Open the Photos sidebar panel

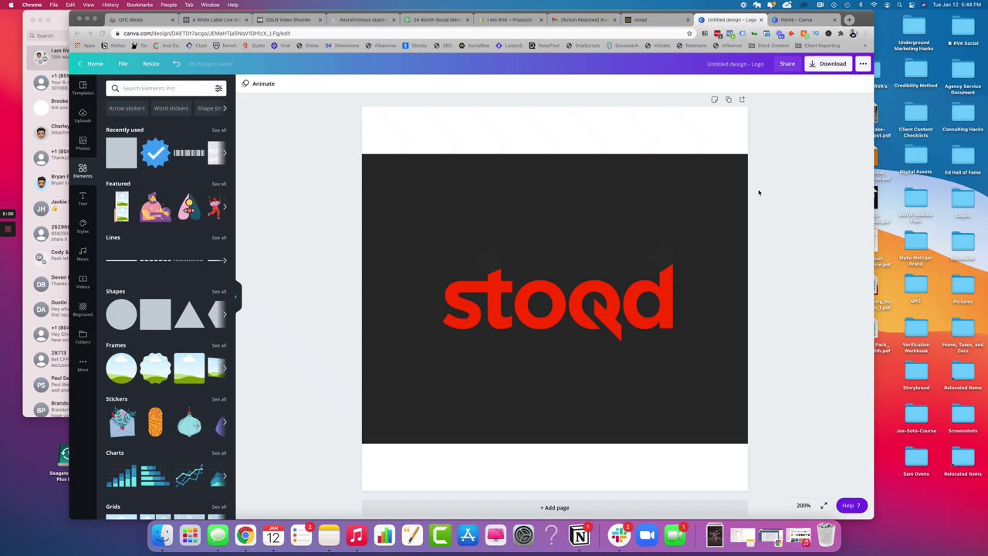(83, 143)
